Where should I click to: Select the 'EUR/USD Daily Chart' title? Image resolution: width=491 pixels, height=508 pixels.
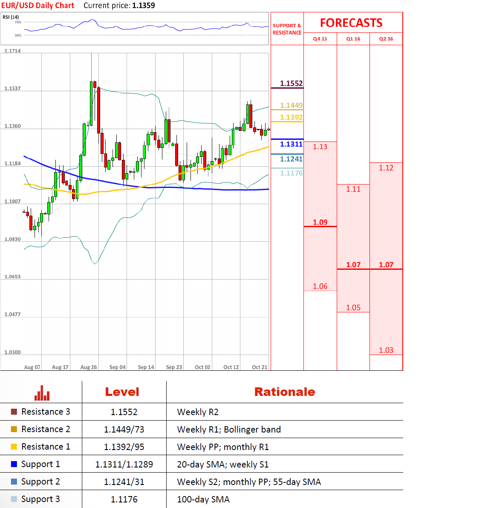38,6
